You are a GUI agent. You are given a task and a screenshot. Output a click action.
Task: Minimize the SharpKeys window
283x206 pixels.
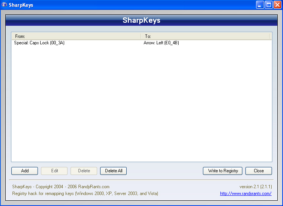(x=260, y=5)
